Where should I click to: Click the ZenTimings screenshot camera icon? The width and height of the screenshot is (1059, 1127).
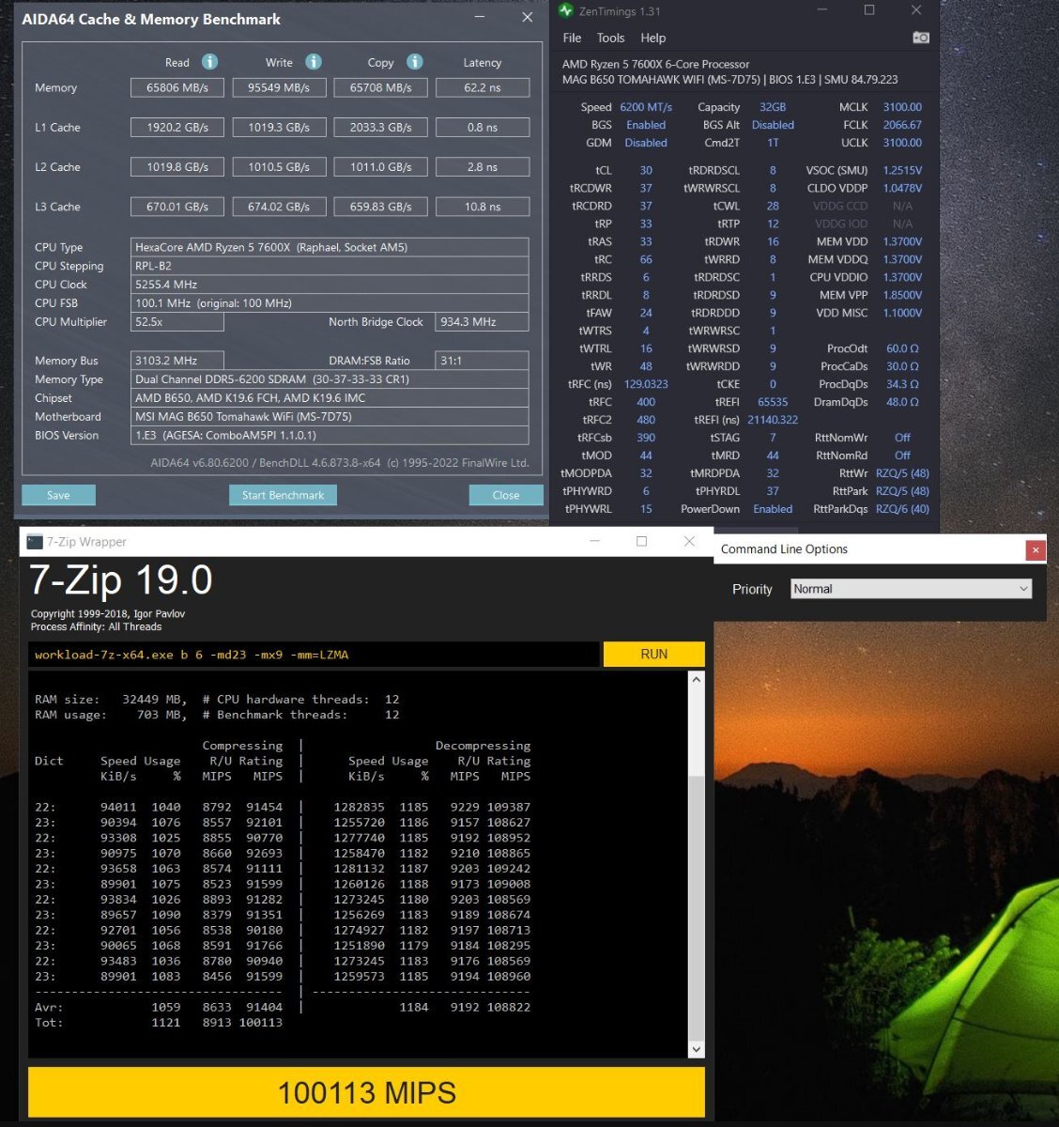tap(921, 38)
